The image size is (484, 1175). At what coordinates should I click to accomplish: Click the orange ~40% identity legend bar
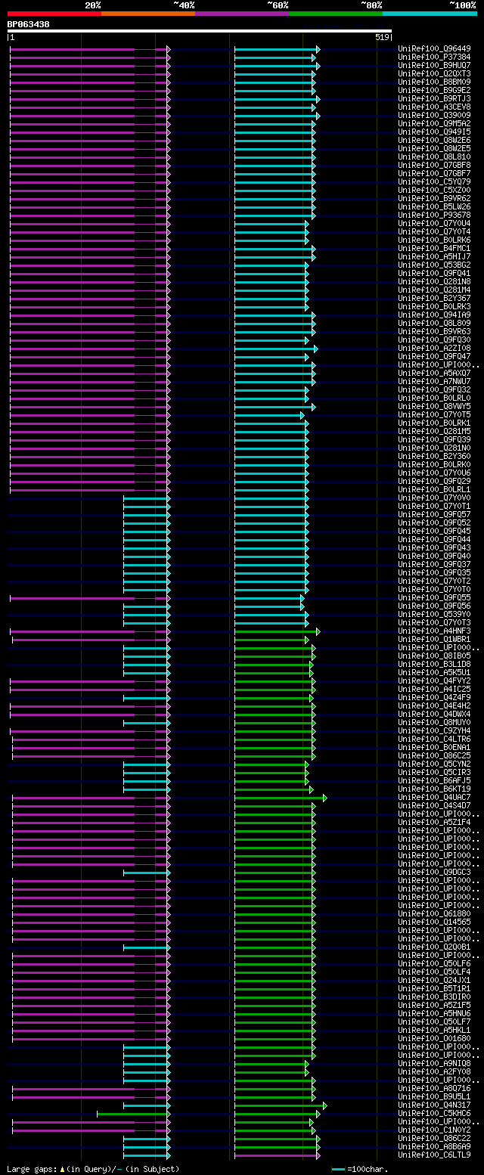point(148,14)
